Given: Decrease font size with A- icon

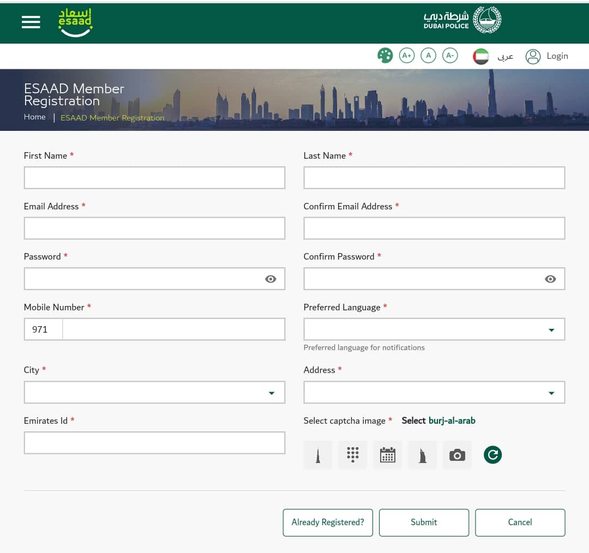Looking at the screenshot, I should 450,56.
